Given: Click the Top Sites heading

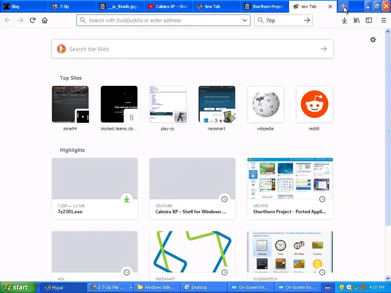Looking at the screenshot, I should point(71,78).
